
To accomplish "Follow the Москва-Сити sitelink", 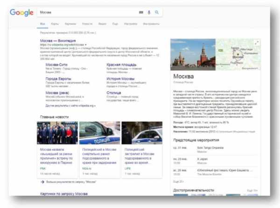I will pyautogui.click(x=57, y=65).
